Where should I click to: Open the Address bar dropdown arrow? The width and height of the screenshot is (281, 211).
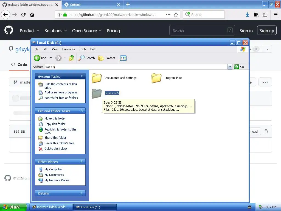pyautogui.click(x=230, y=67)
